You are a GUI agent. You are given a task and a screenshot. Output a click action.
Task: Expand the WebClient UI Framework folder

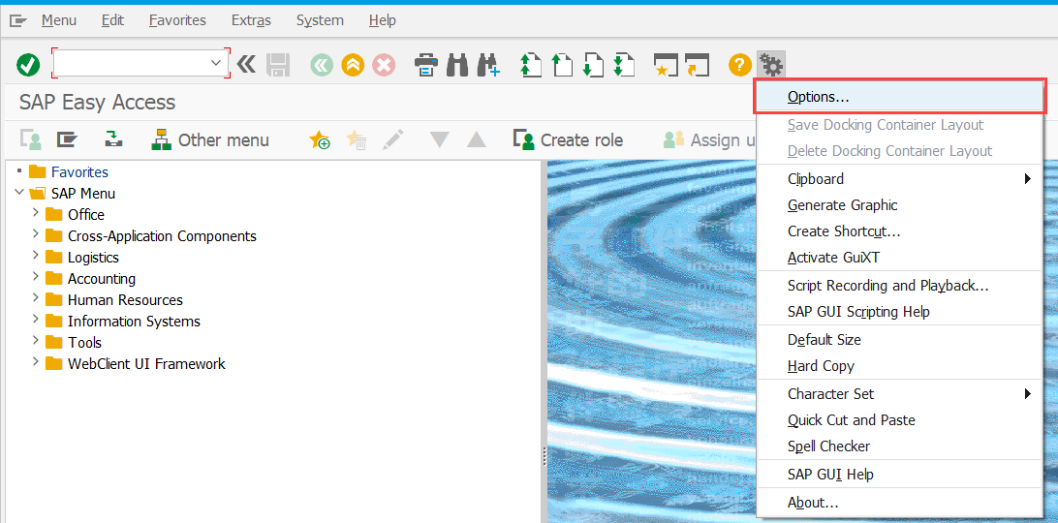click(x=35, y=362)
